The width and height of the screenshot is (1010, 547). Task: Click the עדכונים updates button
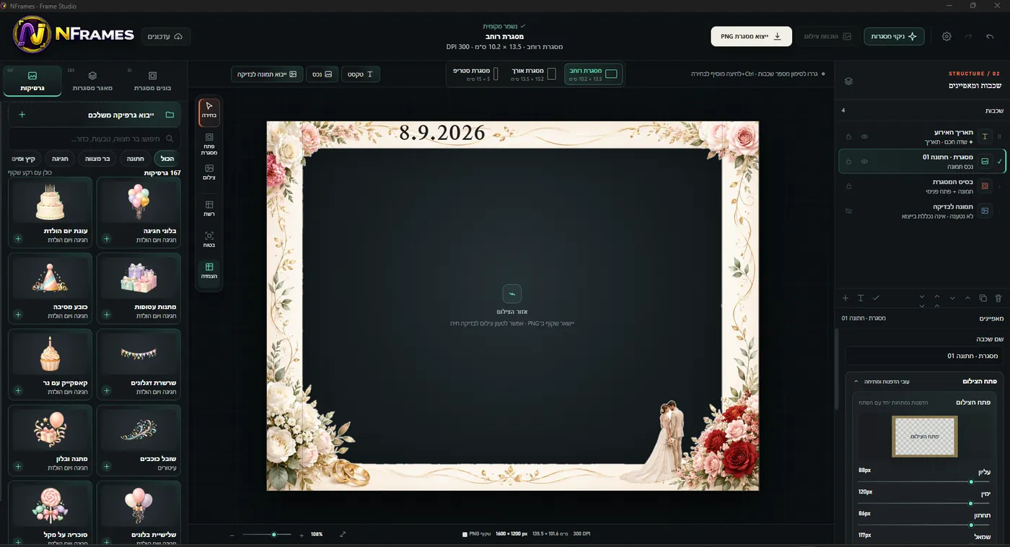tap(165, 36)
